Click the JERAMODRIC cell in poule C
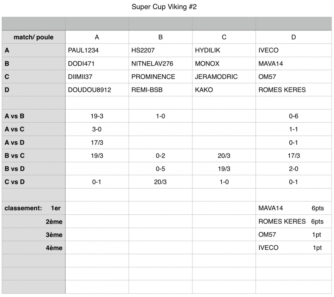Screen dimensions: 334x297 (x=224, y=77)
